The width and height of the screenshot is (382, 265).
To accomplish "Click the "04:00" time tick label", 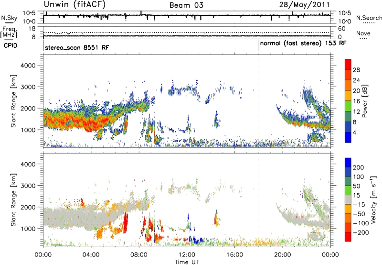I will coord(91,255).
